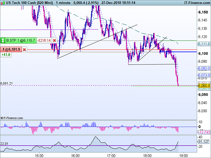The width and height of the screenshot is (211, 158).
Task: Click the candlestick chart icon beside the title
Action: [3, 3]
